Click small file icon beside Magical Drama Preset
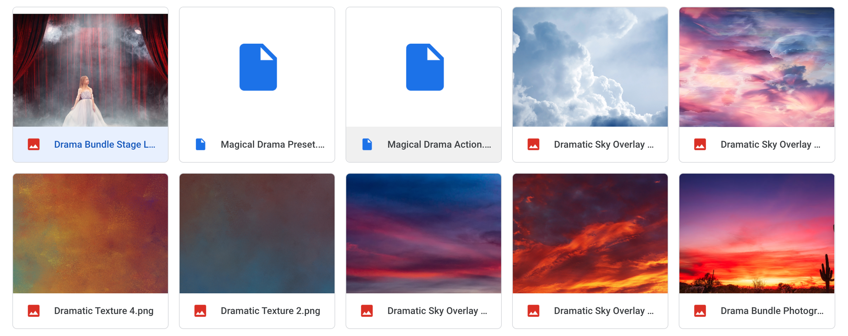Viewport: 848px width, 336px height. [x=200, y=144]
